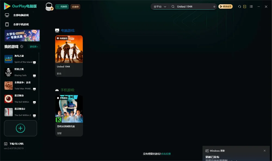The width and height of the screenshot is (272, 161).
Task: Open the user avatar profile
Action: [49, 7]
